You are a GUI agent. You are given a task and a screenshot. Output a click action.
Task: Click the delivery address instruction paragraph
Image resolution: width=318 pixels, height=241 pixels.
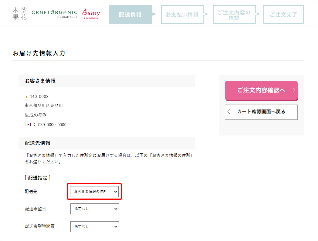click(109, 159)
